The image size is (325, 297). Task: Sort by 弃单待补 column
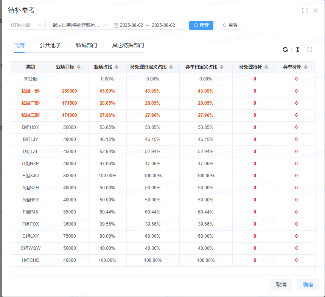[306, 67]
